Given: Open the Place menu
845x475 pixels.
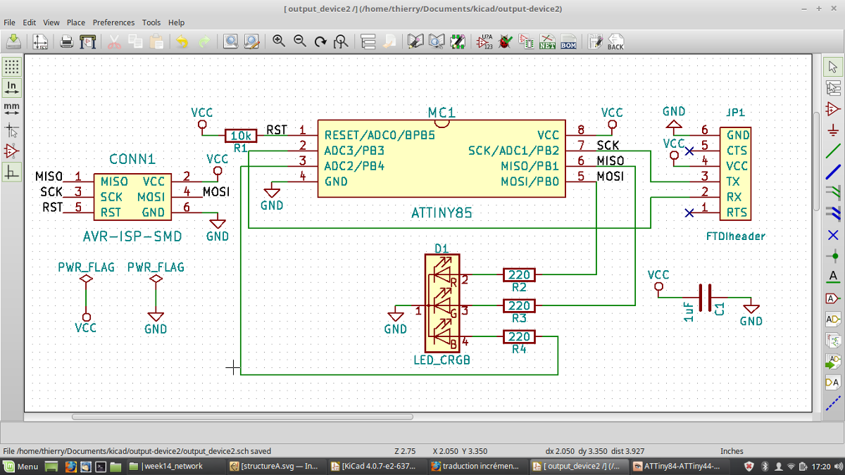Looking at the screenshot, I should click(76, 23).
